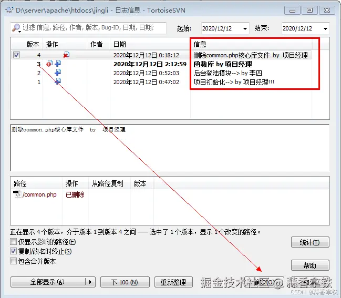Screen dimensions: 341x298
Task: Click the filter magnifier search icon
Action: [x=16, y=28]
